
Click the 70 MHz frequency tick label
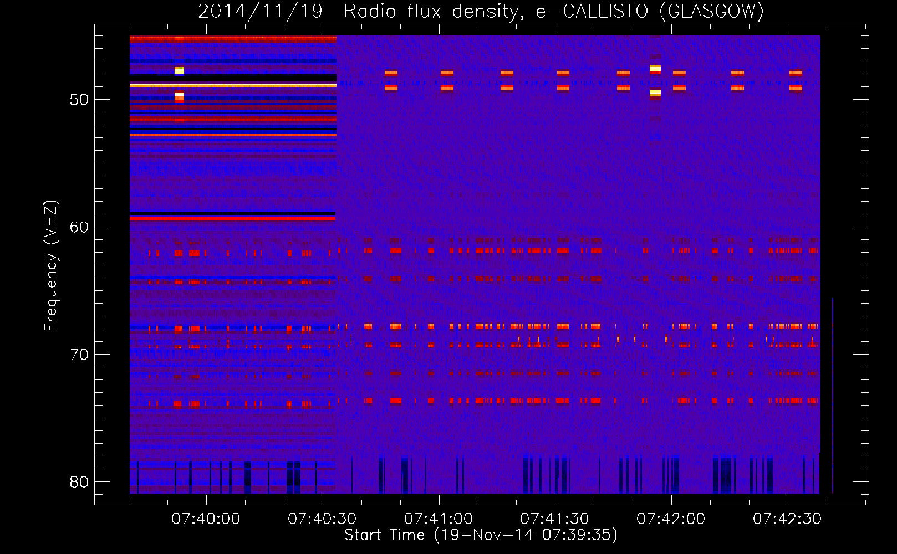(79, 355)
